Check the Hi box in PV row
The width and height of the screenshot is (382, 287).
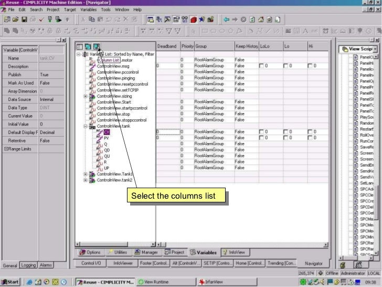[x=310, y=138]
